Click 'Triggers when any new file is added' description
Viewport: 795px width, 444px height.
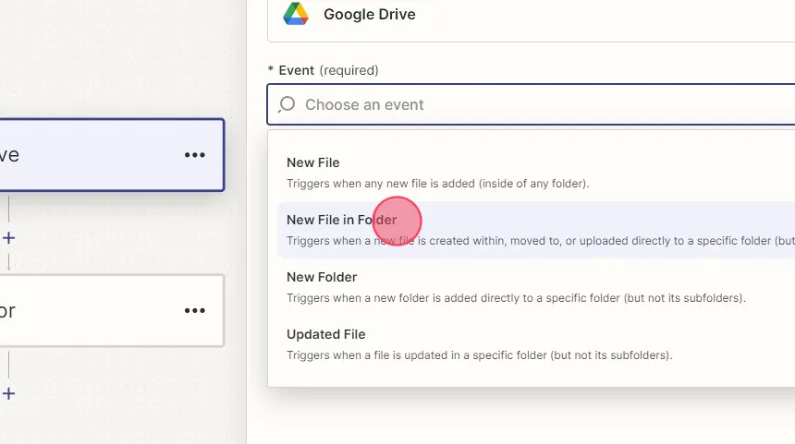pyautogui.click(x=437, y=184)
